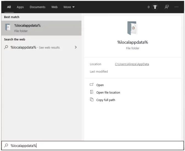Open the three-dot options menu

point(176,7)
